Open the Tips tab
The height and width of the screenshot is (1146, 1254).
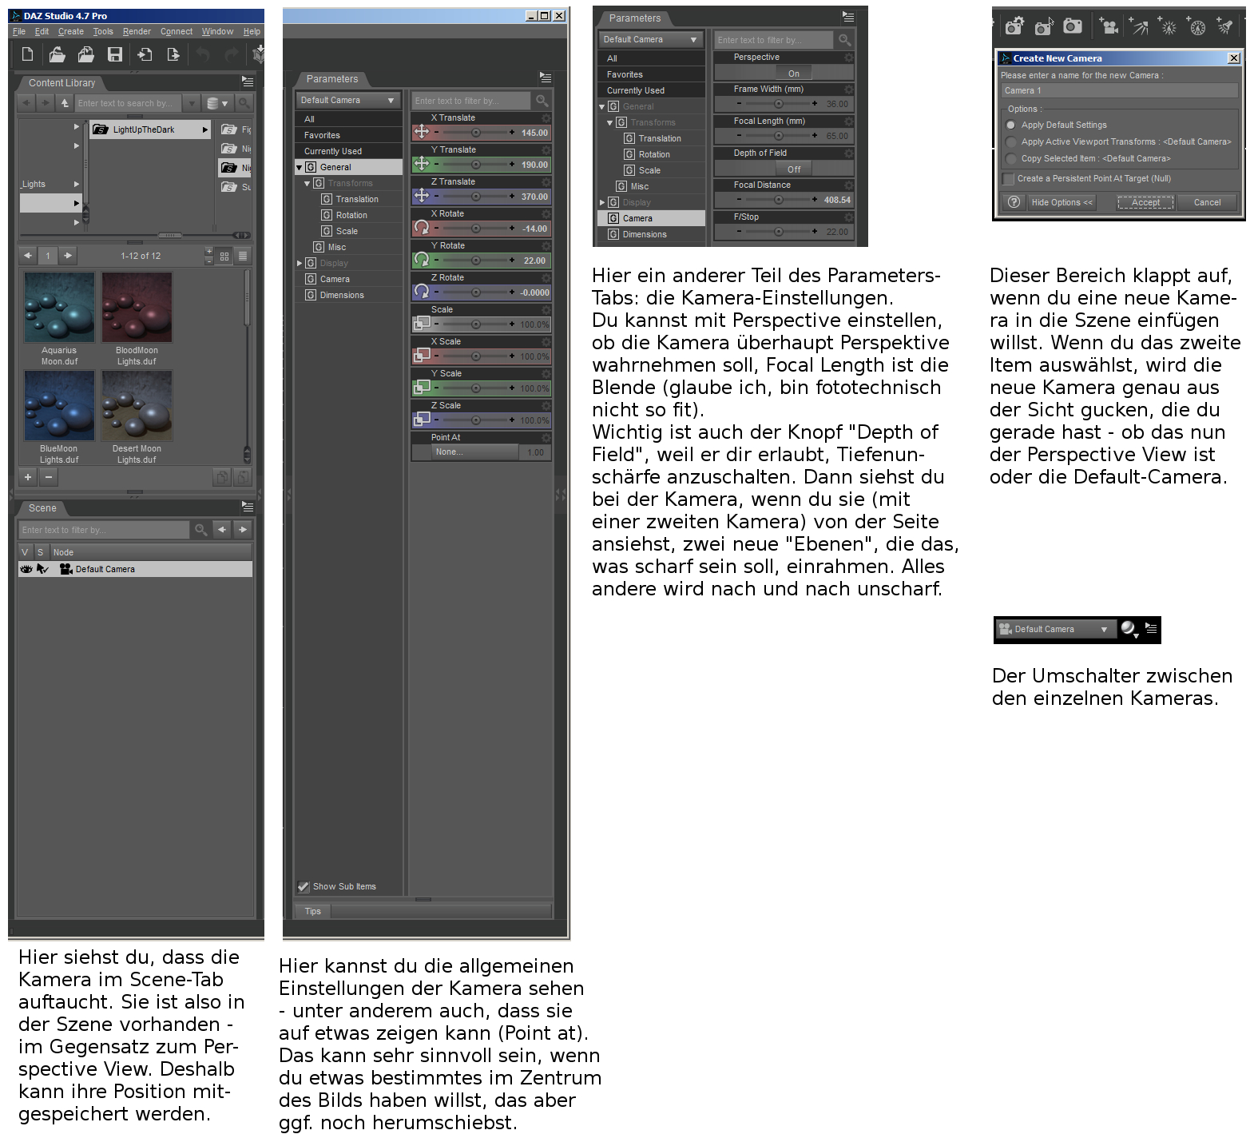313,911
